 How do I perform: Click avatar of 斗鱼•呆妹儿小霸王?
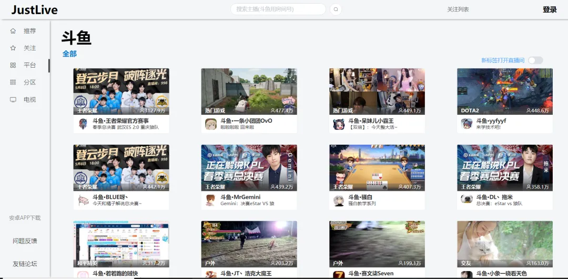coord(339,124)
